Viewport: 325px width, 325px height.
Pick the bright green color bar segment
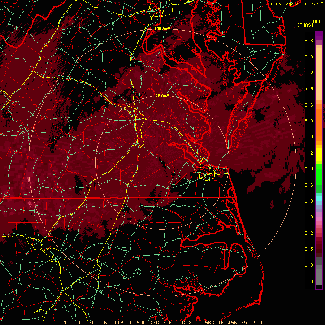tap(319, 174)
